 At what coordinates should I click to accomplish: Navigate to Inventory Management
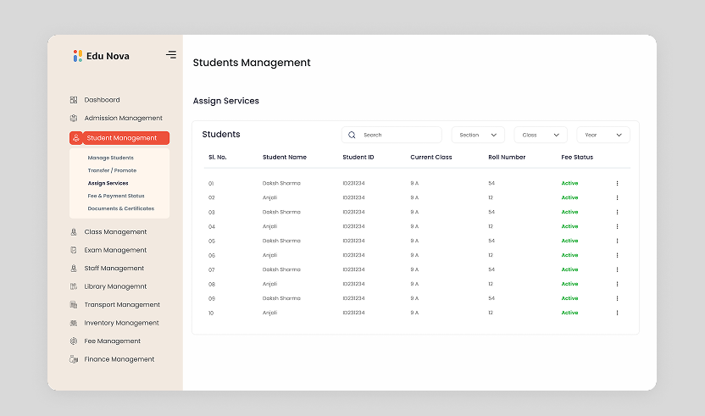click(121, 323)
